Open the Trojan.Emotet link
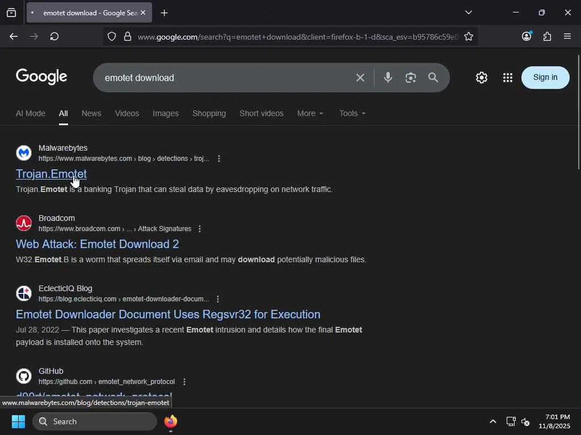The height and width of the screenshot is (435, 581). coord(51,174)
